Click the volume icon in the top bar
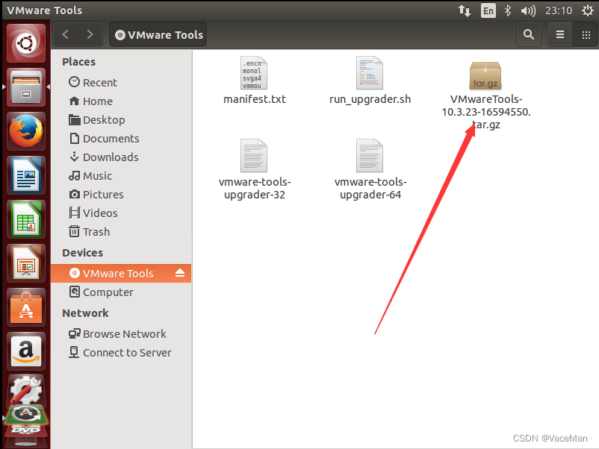Viewport: 599px width, 449px height. [x=528, y=10]
